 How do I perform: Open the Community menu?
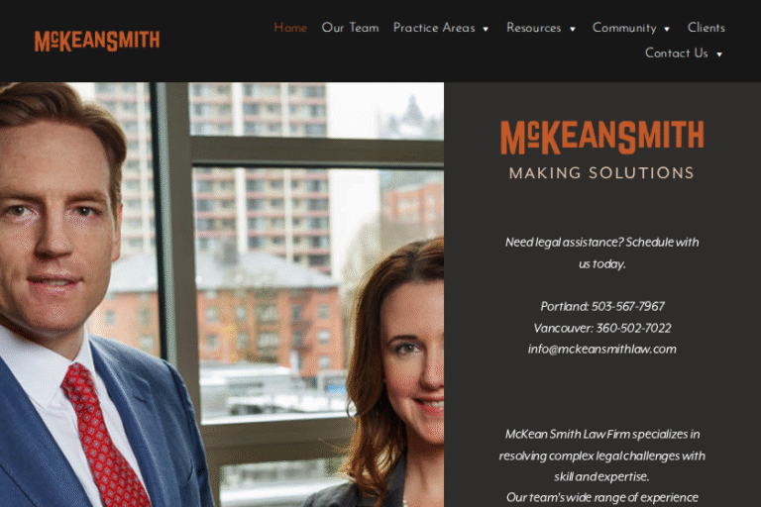(624, 28)
